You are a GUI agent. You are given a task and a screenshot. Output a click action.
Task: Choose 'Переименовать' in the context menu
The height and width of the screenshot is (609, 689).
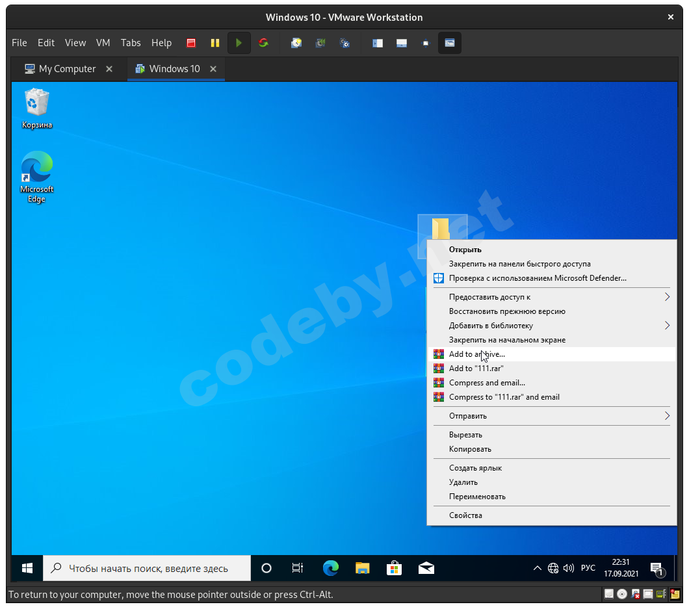[x=552, y=497]
